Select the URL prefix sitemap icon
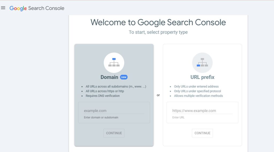The image size is (274, 152). [x=202, y=63]
